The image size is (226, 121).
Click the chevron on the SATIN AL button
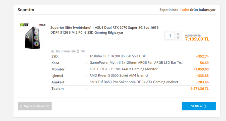pos(205,106)
